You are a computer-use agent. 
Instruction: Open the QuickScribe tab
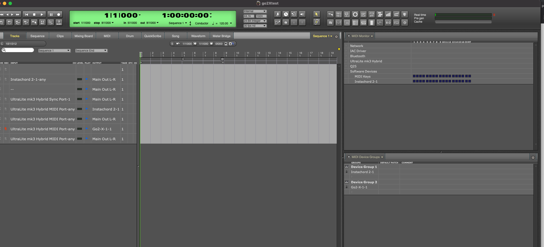click(x=153, y=36)
